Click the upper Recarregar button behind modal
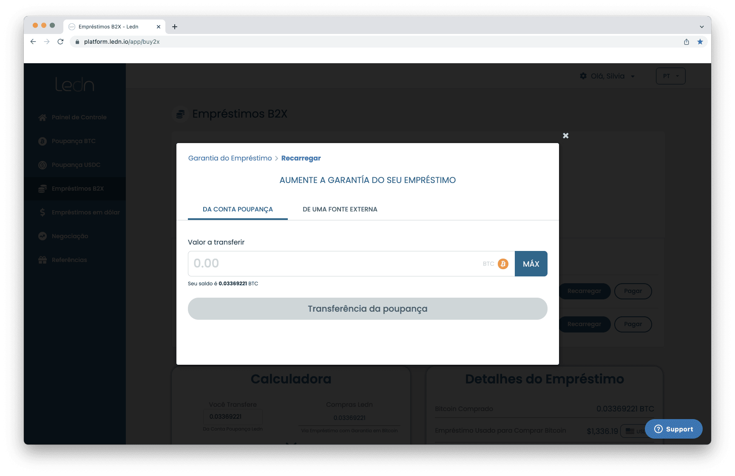This screenshot has width=735, height=476. [x=585, y=291]
